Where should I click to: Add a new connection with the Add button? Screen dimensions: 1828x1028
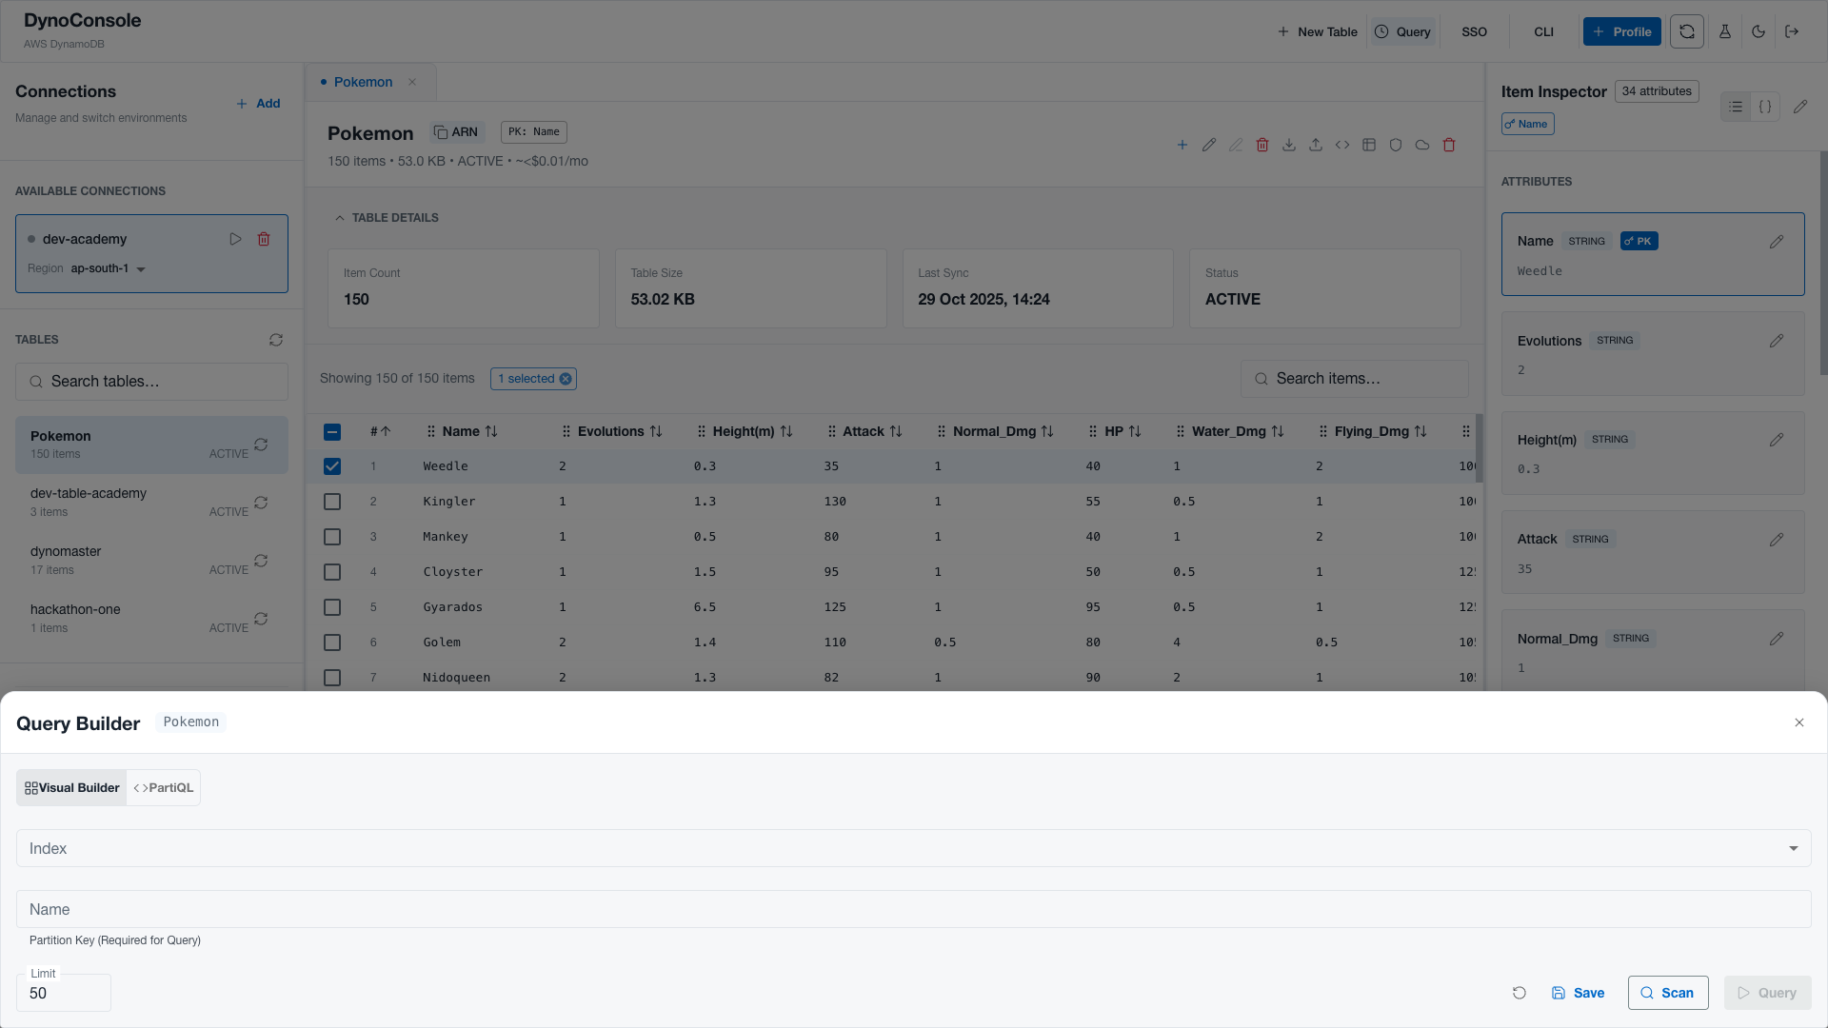258,104
